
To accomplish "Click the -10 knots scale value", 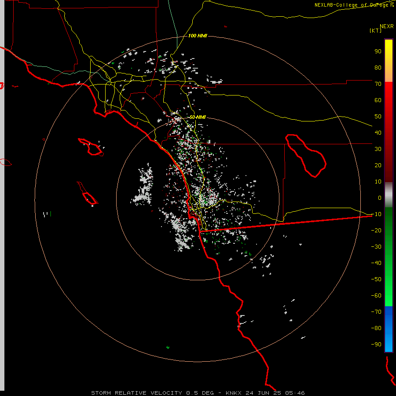I will coord(376,214).
